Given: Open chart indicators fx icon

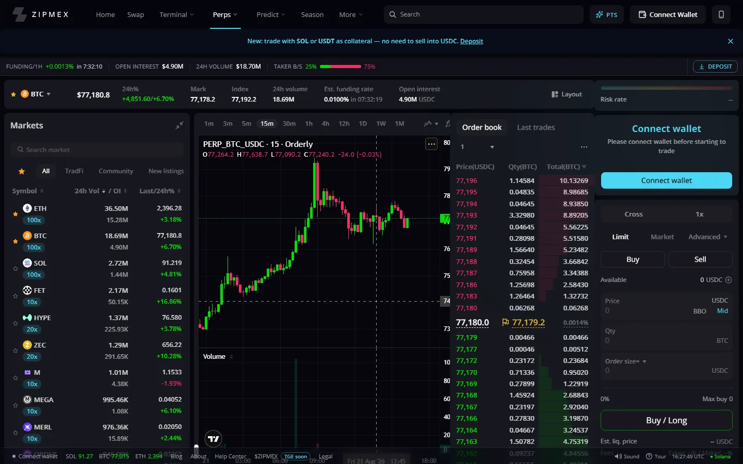Looking at the screenshot, I should (x=447, y=124).
